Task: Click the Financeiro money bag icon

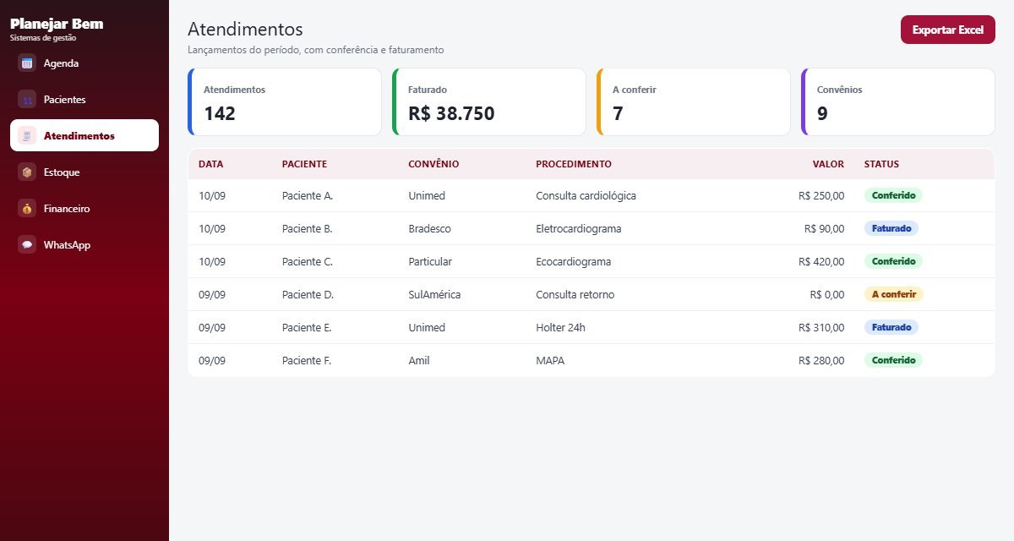Action: [x=27, y=208]
